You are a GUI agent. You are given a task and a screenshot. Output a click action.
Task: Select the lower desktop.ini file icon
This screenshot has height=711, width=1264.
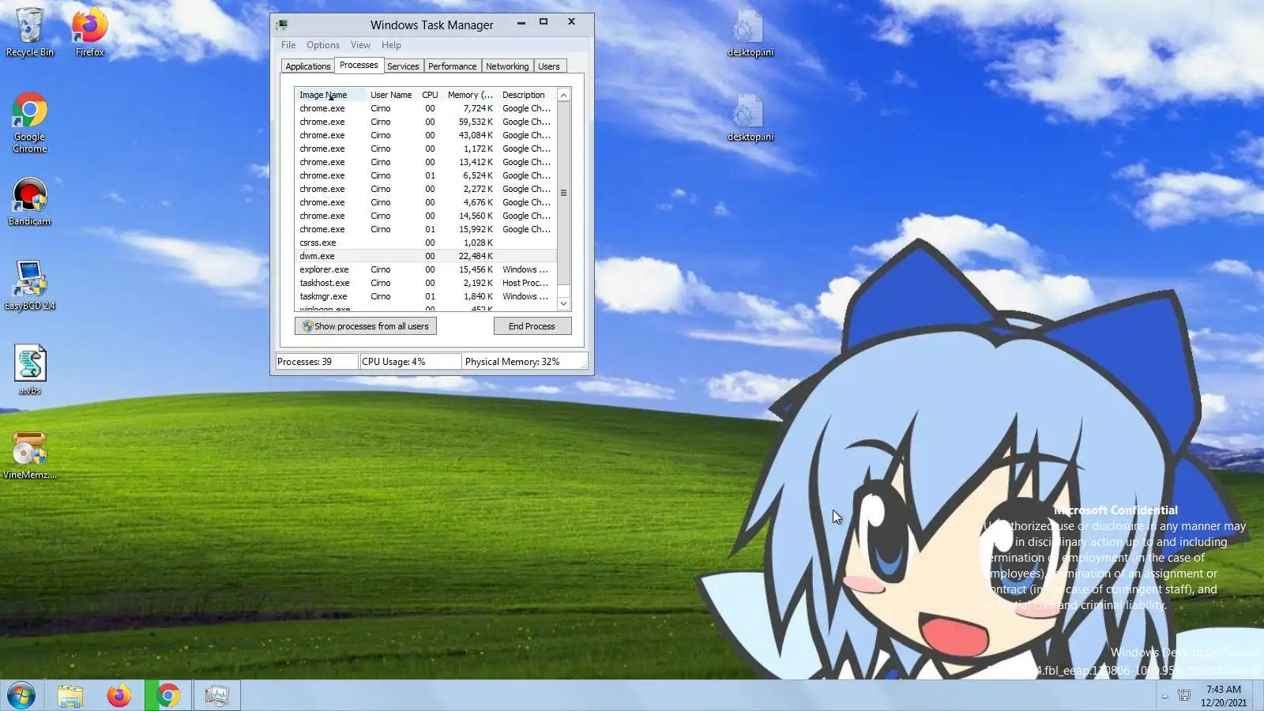point(750,118)
